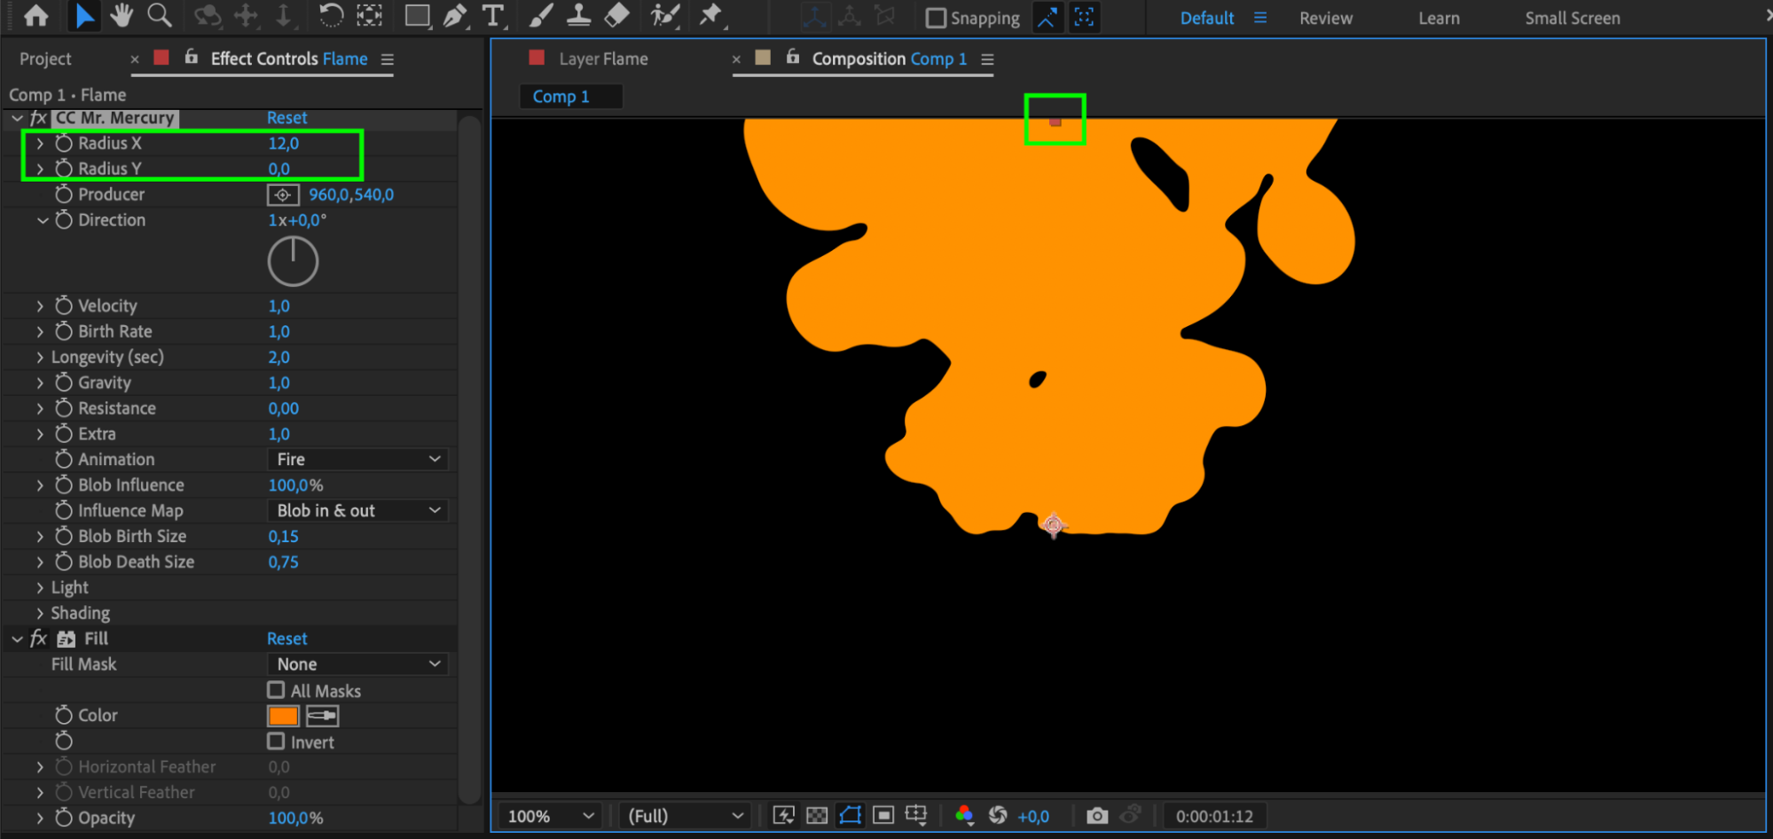This screenshot has width=1773, height=839.
Task: Check the Invert checkbox
Action: click(276, 742)
